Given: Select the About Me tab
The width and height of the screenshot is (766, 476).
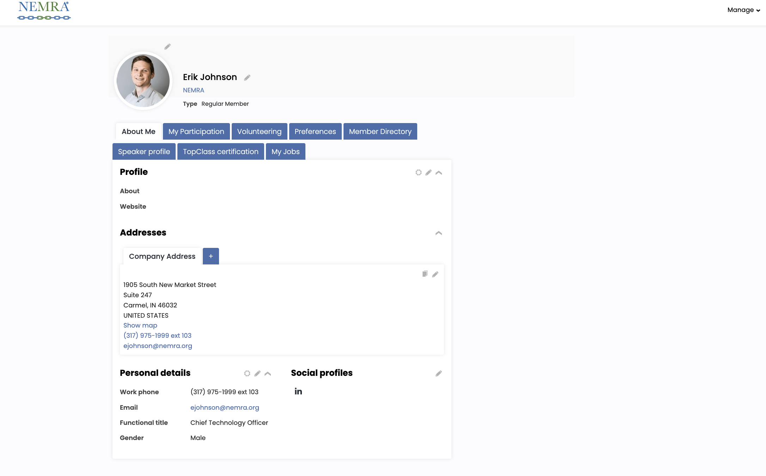Looking at the screenshot, I should tap(139, 132).
